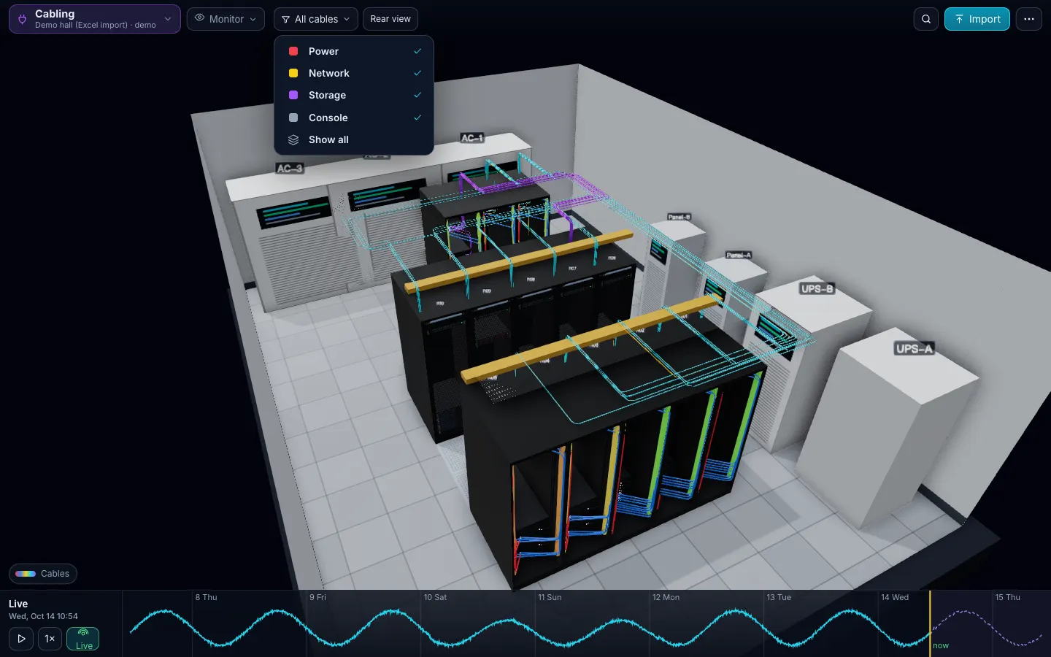Click the 15 Thu timeline day label
1051x657 pixels.
[1008, 597]
